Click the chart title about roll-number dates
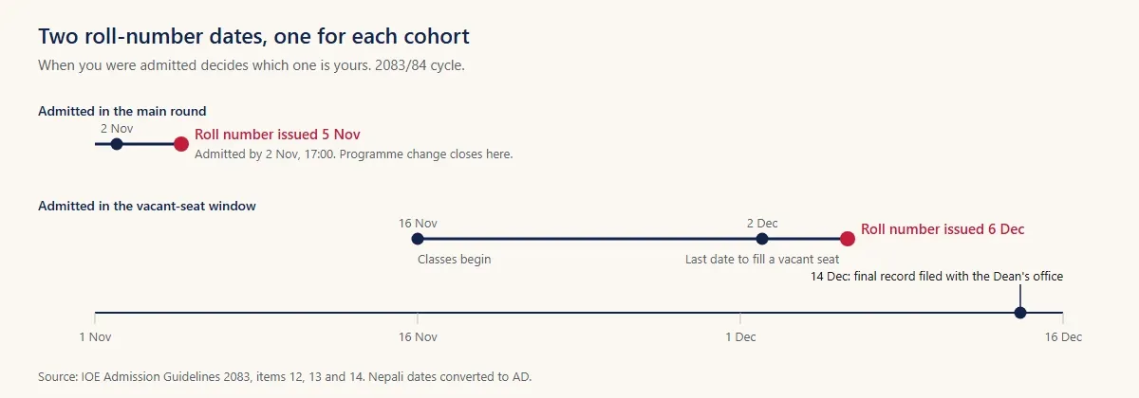 click(x=253, y=37)
